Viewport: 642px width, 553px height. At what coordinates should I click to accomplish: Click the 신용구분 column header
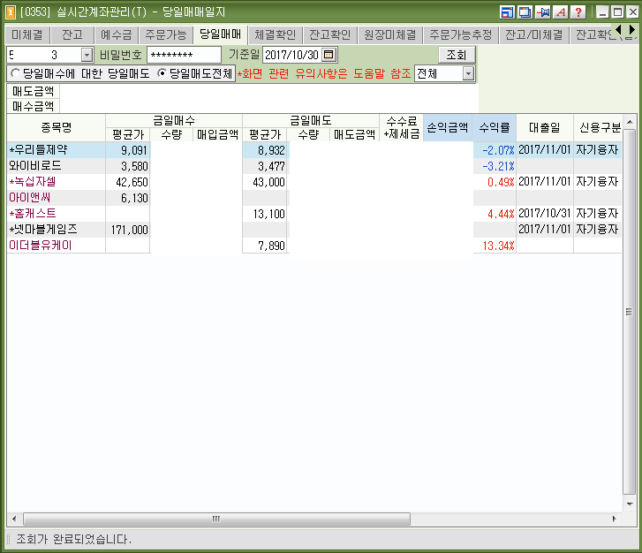[x=598, y=128]
